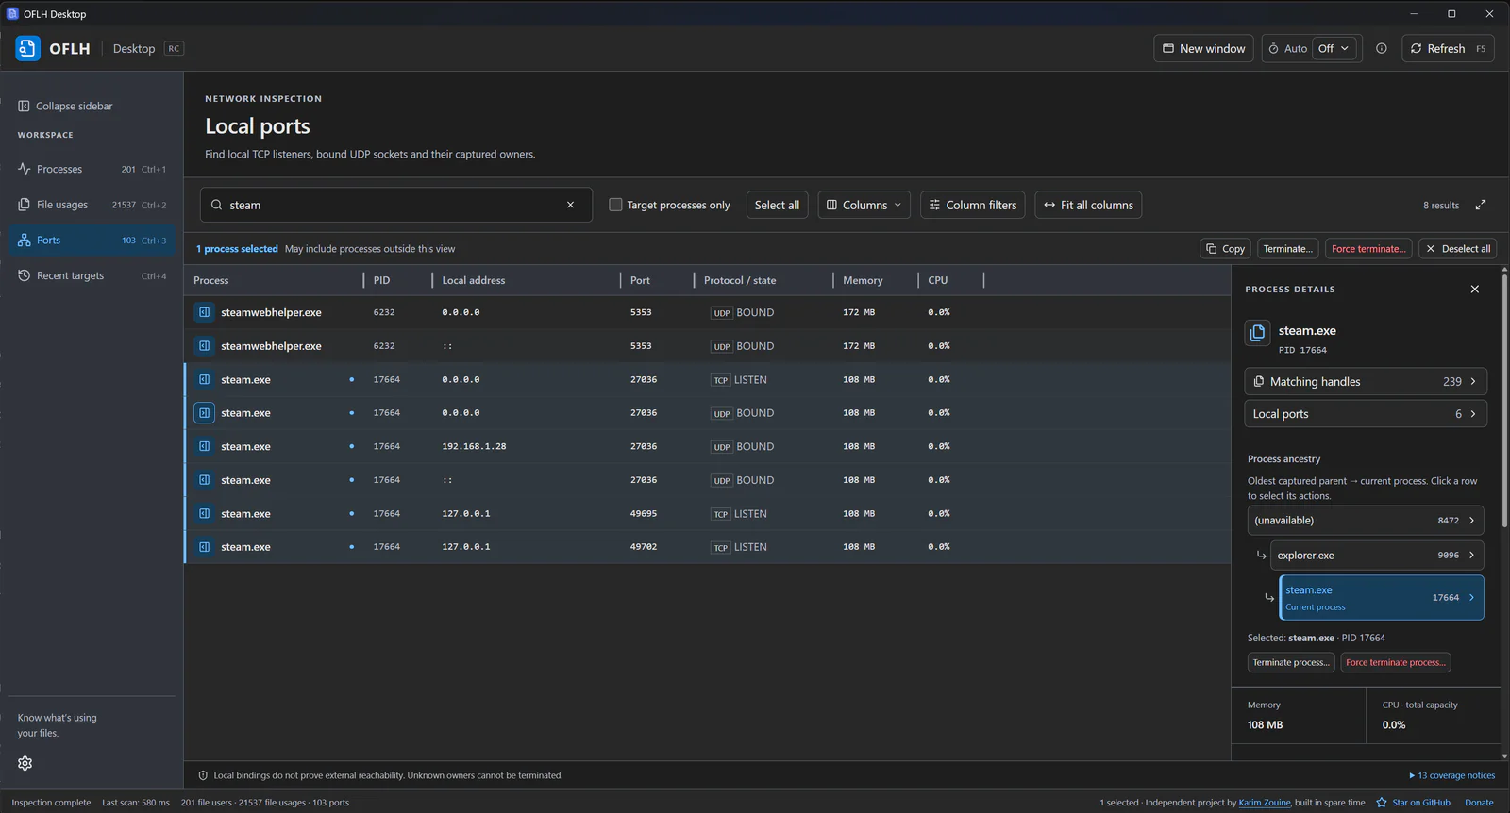
Task: Click the steam search input field
Action: pyautogui.click(x=396, y=205)
